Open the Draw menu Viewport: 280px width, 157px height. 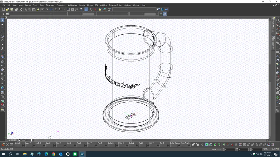(x=42, y=5)
